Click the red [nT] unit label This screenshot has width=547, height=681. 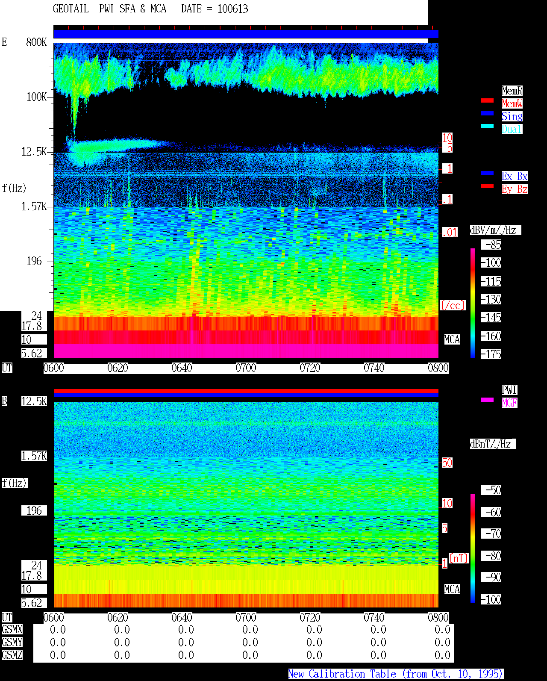tap(459, 558)
